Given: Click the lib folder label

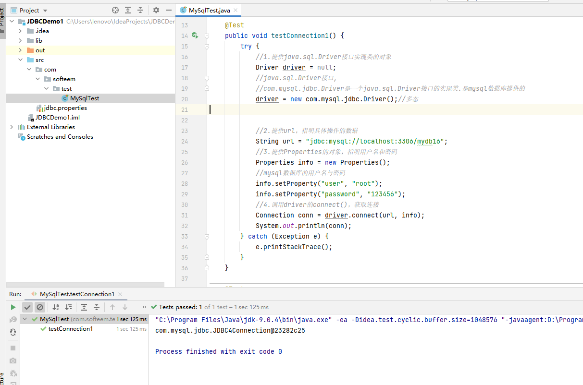Looking at the screenshot, I should 39,41.
